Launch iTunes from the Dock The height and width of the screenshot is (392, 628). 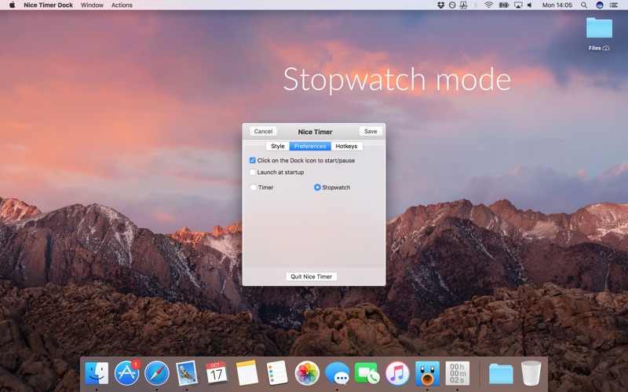pyautogui.click(x=397, y=373)
